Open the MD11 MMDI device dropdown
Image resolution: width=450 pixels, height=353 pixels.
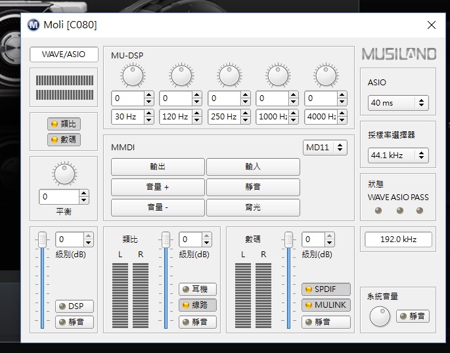coord(325,148)
